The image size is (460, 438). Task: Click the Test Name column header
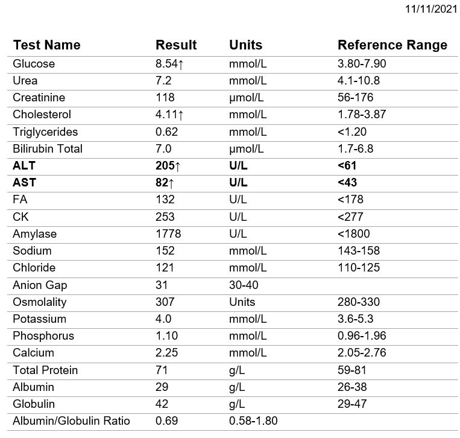click(46, 45)
